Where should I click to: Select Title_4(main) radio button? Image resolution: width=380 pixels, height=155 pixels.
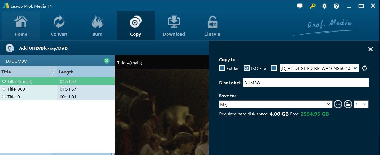(4, 81)
